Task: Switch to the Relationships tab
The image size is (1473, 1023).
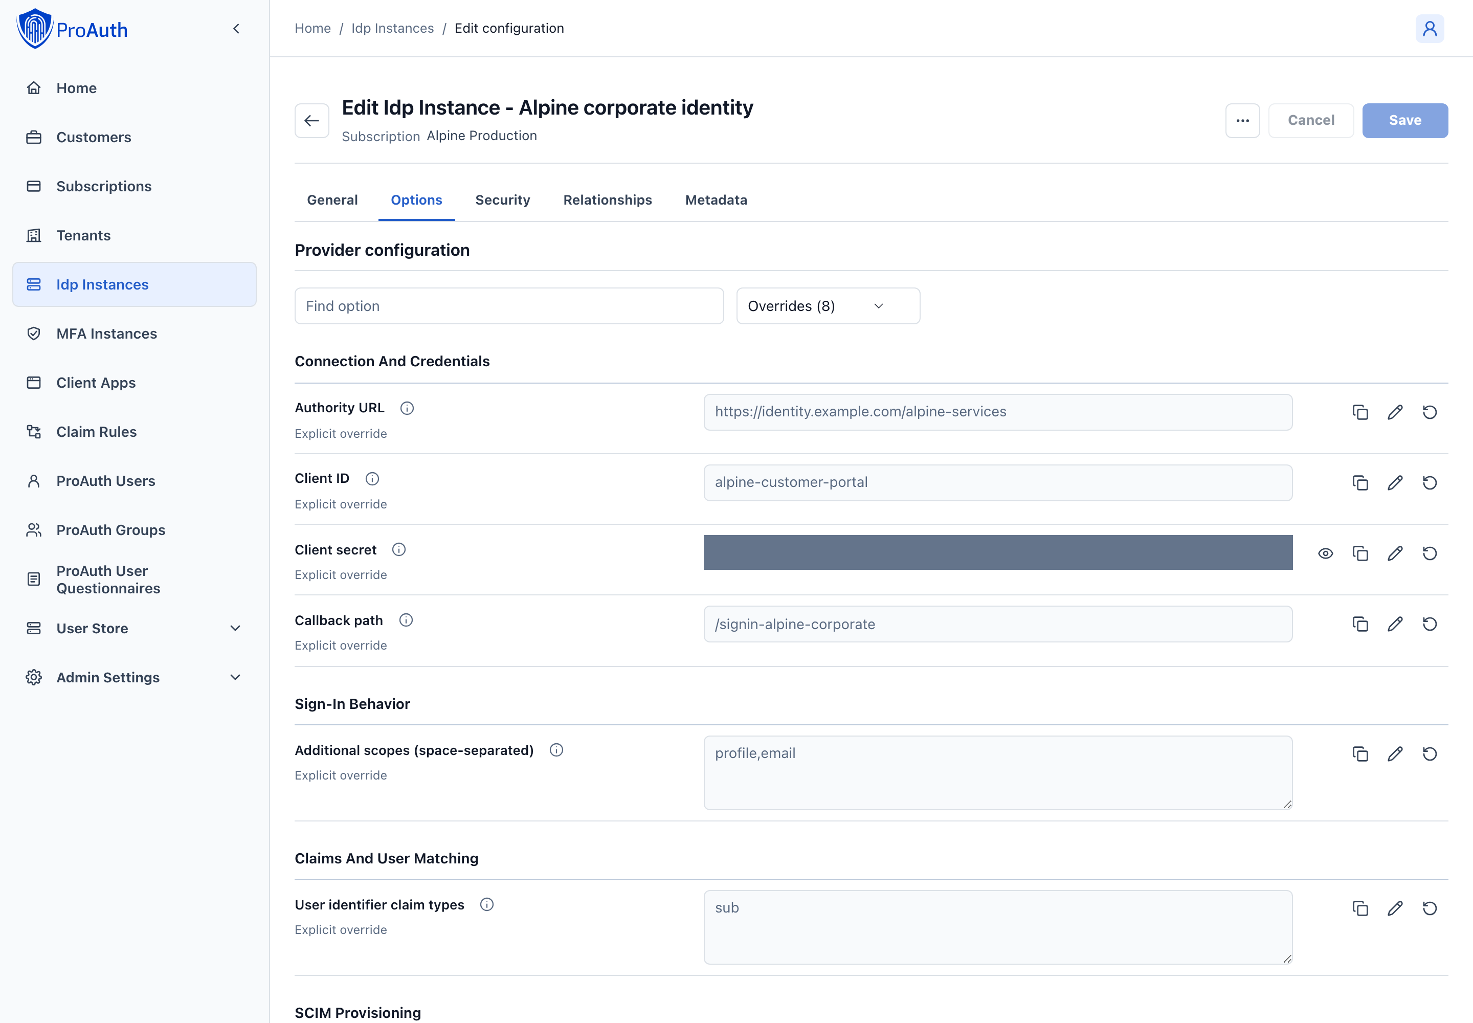Action: click(x=607, y=200)
